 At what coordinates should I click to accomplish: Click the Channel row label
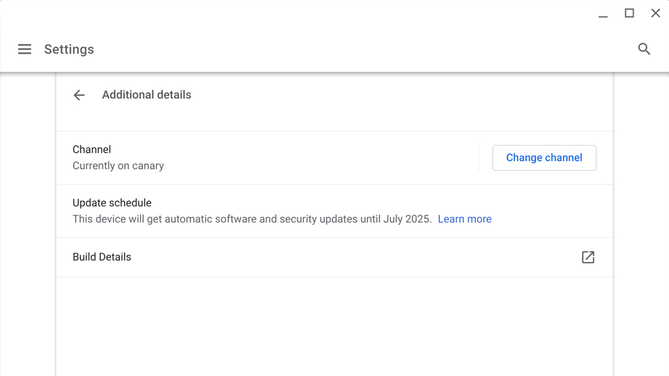[92, 150]
